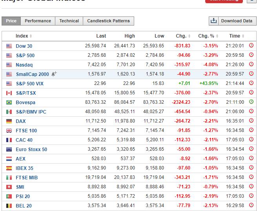Click the create alert bell on SmallCap 2000

(54, 74)
